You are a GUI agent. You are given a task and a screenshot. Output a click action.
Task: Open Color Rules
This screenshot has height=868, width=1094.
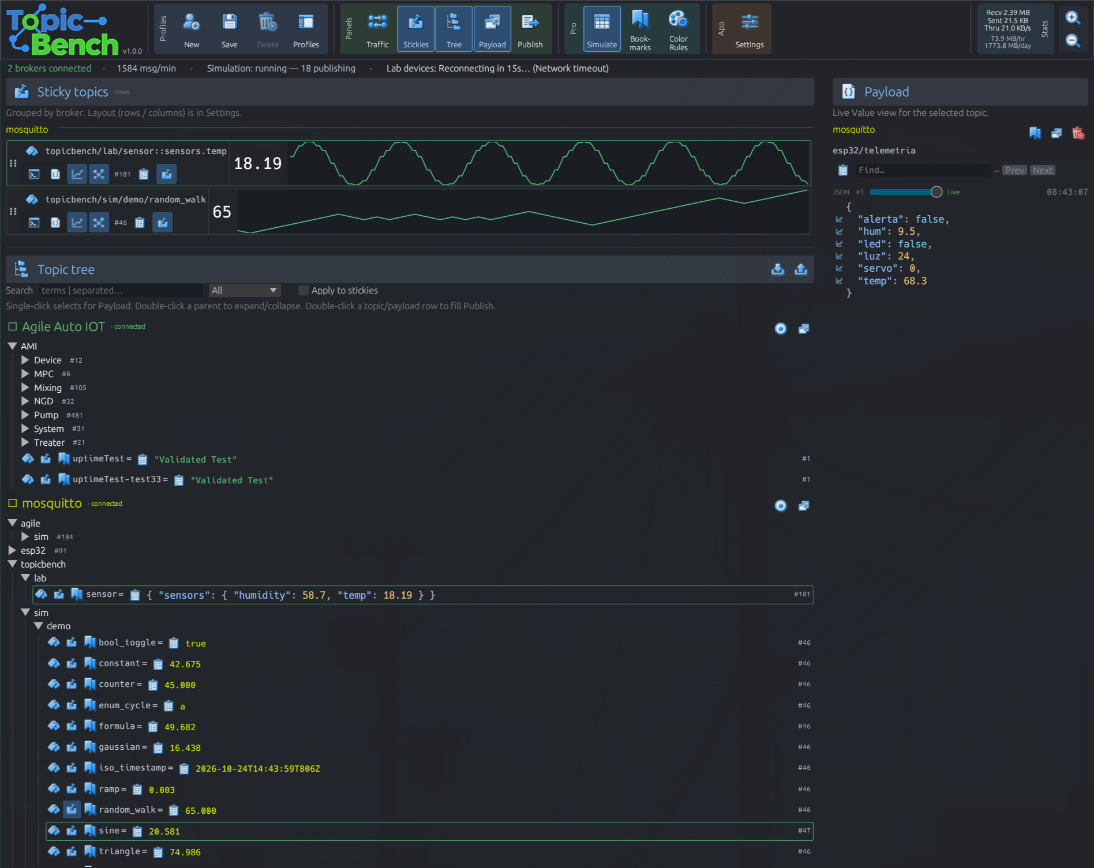click(x=679, y=29)
